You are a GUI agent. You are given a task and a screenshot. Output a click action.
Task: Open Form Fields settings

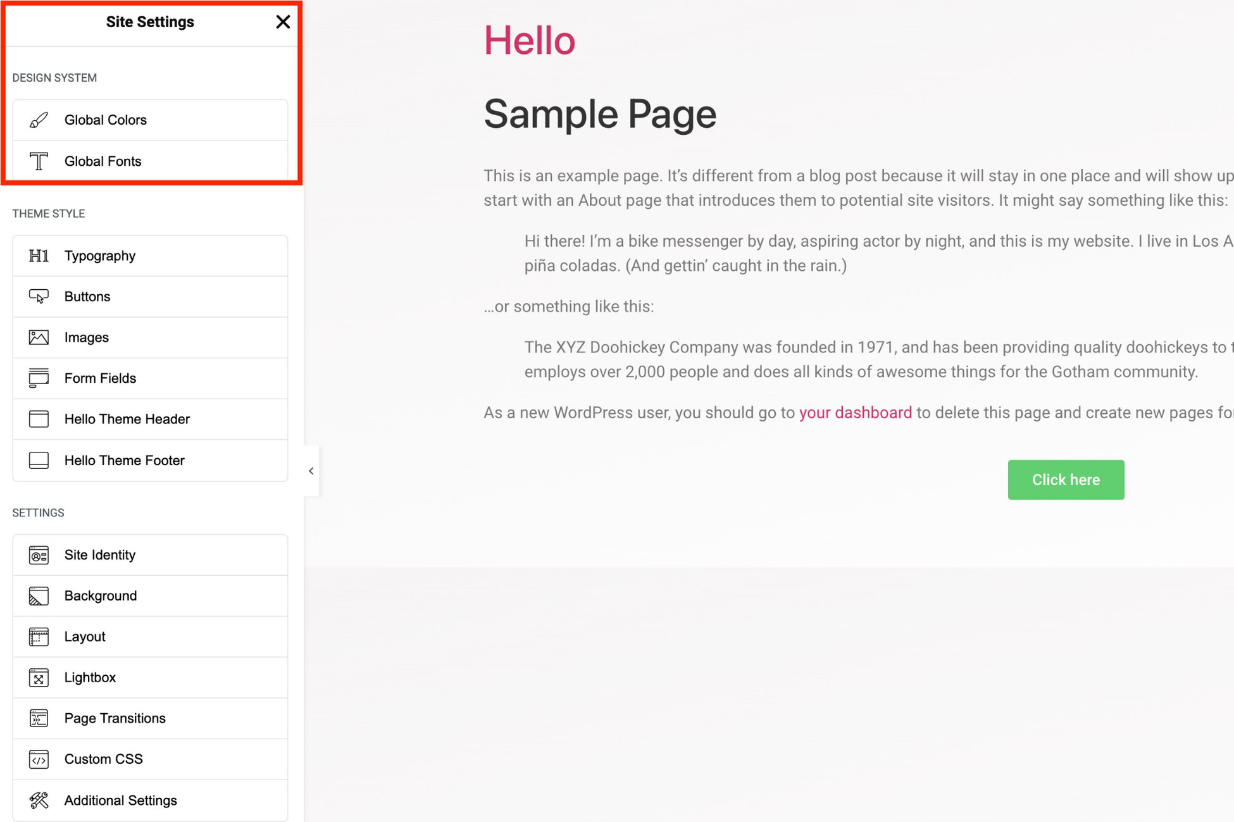(x=150, y=378)
